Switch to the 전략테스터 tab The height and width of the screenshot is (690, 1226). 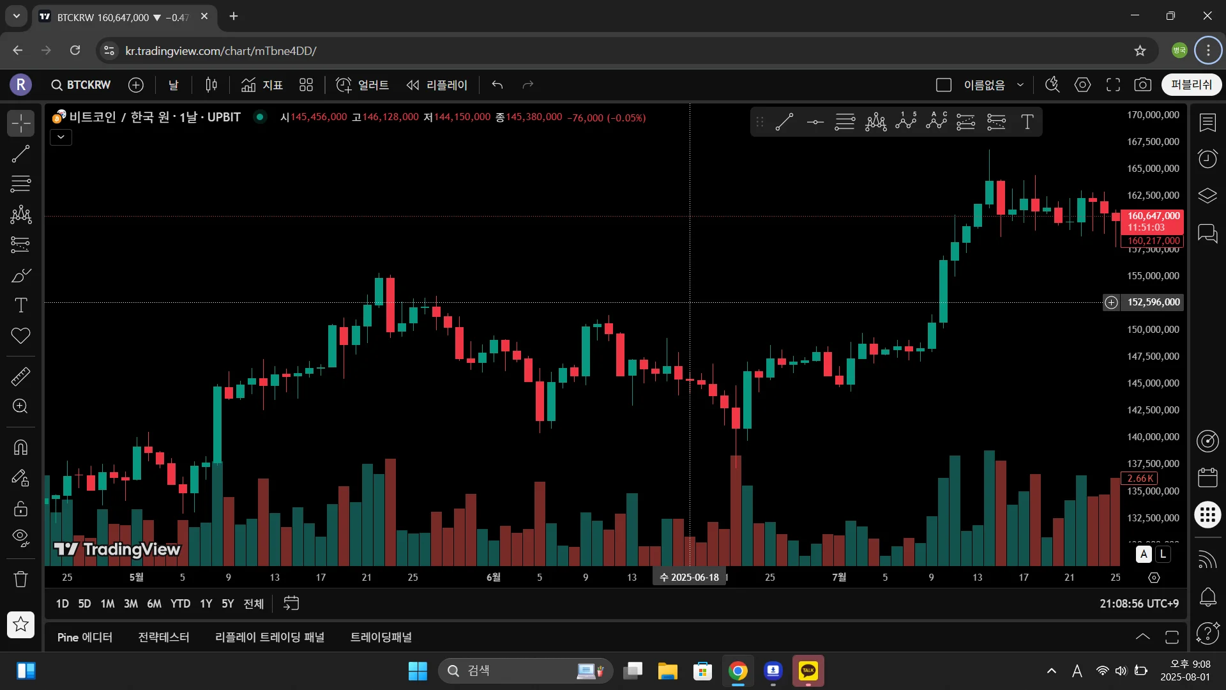click(x=163, y=637)
